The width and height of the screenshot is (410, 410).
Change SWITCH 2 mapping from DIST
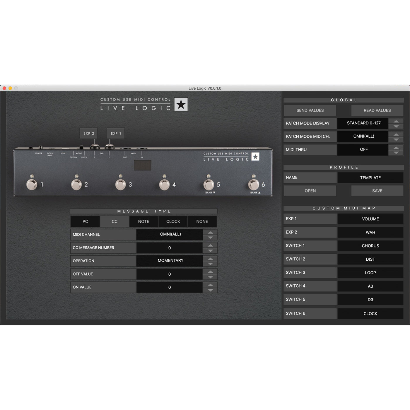[370, 259]
